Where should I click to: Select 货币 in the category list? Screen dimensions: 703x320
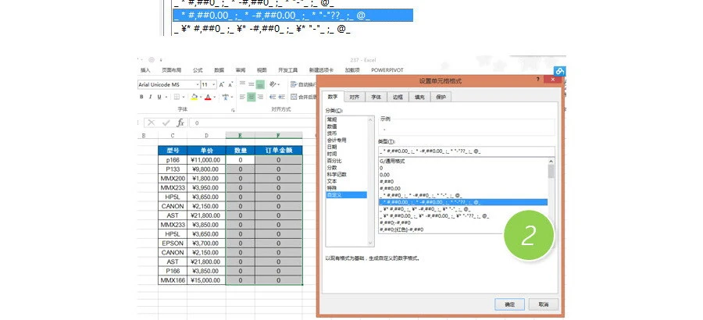(332, 133)
